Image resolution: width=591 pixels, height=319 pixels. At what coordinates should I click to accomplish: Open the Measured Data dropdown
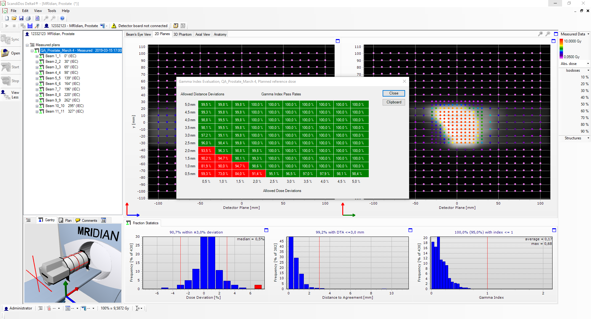588,34
